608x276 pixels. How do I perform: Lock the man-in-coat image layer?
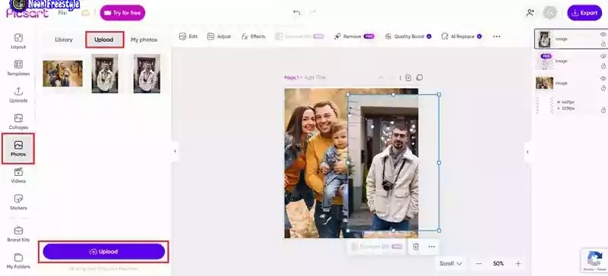pos(603,44)
